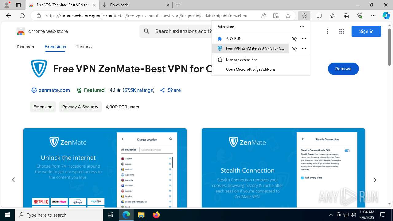
Task: Open the notification center icon
Action: [x=383, y=215]
